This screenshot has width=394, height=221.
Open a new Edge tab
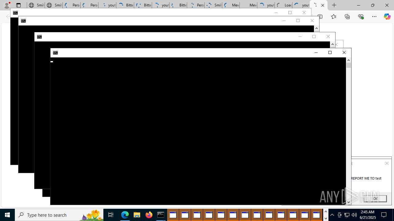(x=334, y=5)
